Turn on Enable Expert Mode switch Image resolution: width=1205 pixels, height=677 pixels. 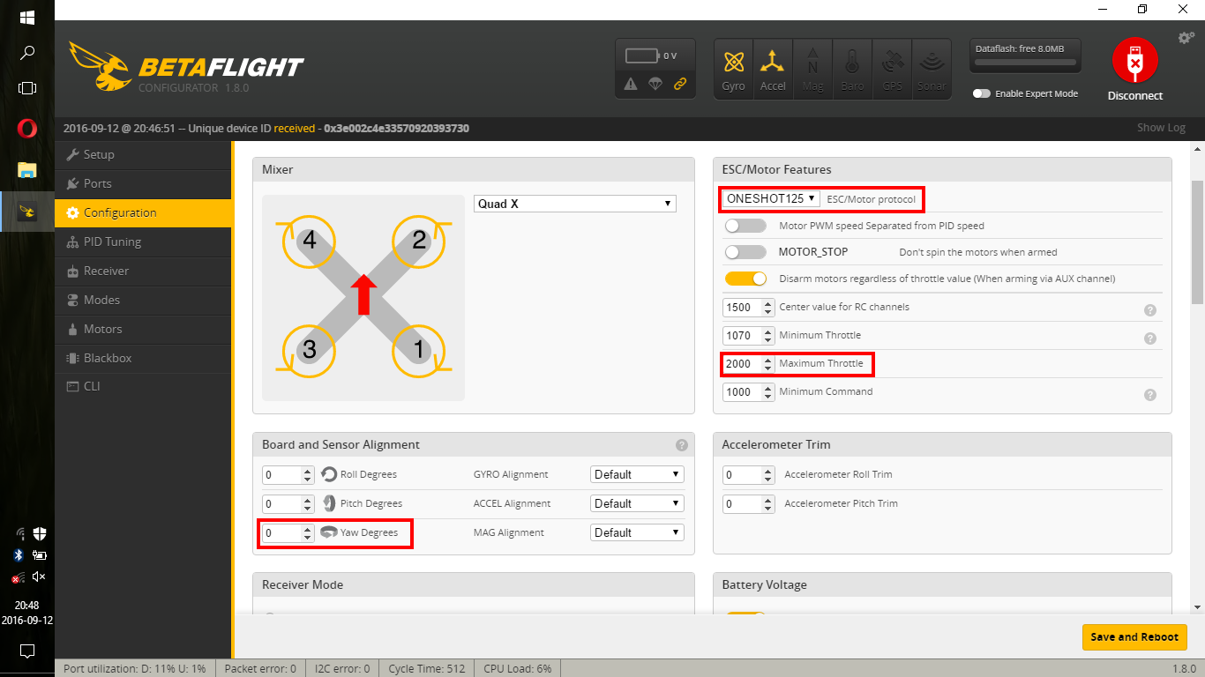[x=982, y=93]
